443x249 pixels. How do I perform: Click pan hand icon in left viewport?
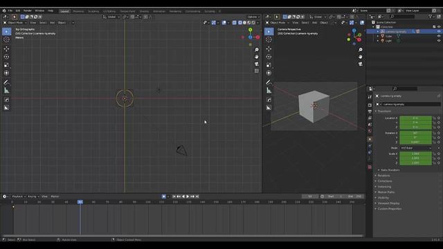pos(257,57)
